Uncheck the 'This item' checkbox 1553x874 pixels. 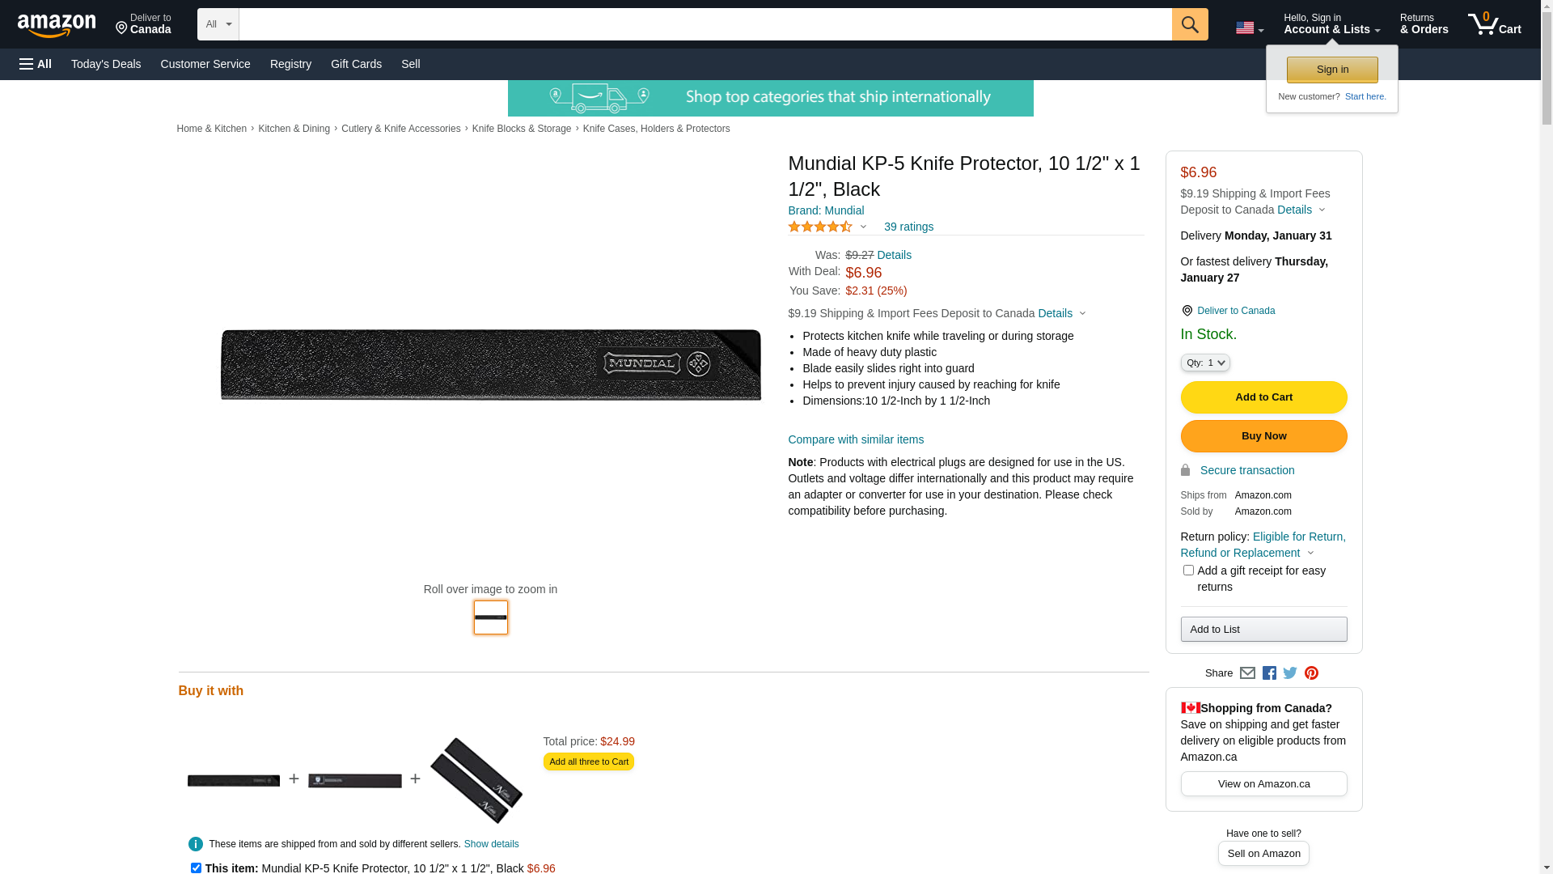(x=196, y=868)
